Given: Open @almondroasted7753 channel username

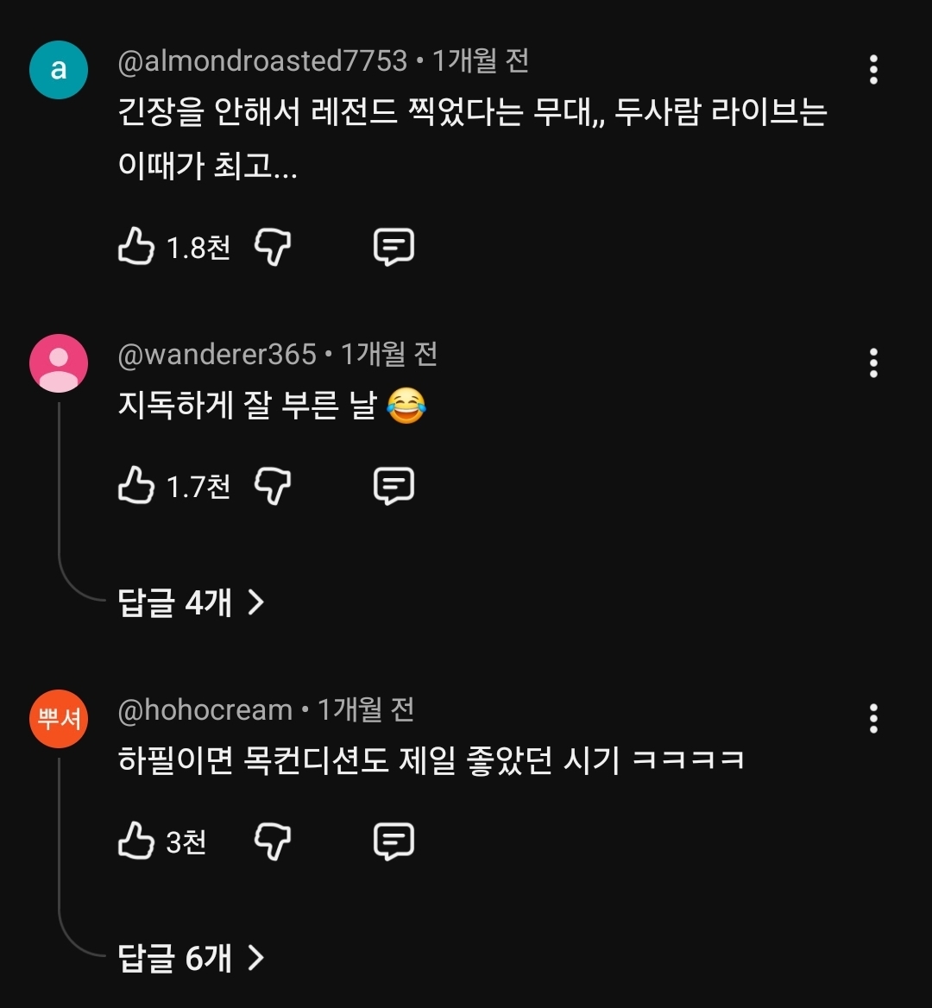Looking at the screenshot, I should tap(262, 62).
